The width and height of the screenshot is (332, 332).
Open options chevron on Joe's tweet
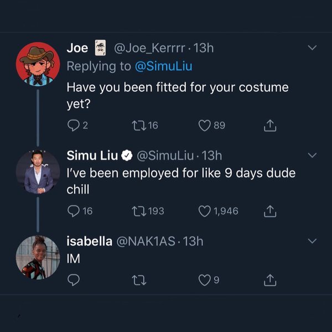[x=312, y=48]
